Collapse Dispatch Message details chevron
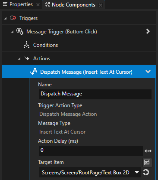Screen dimensions: 158x180 tap(148, 72)
